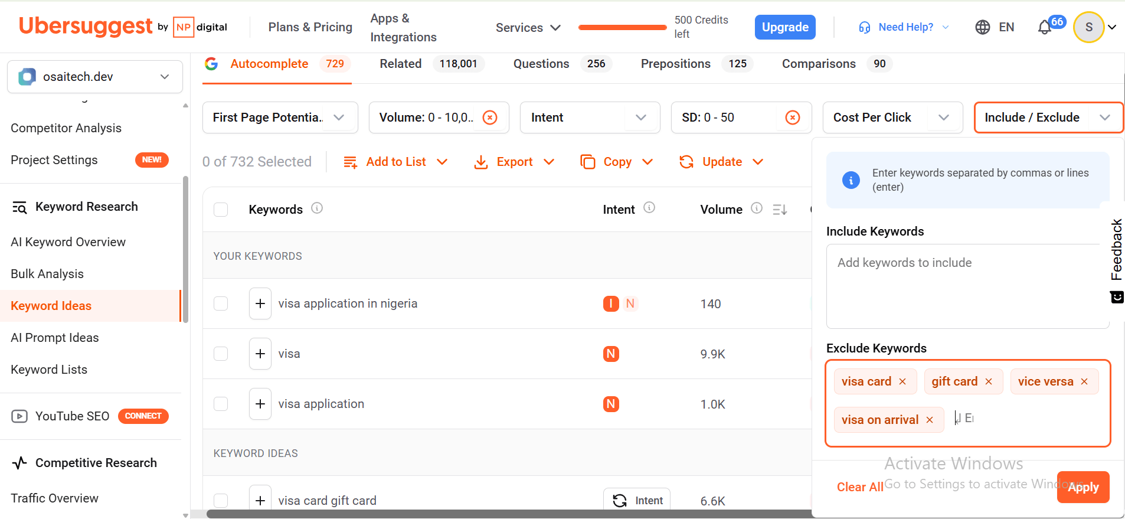Viewport: 1125px width, 519px height.
Task: Click the Feedback smiley icon
Action: (1117, 297)
